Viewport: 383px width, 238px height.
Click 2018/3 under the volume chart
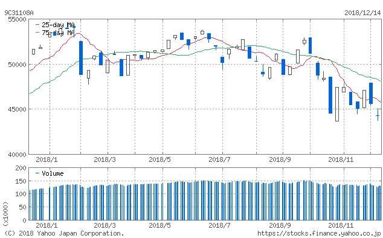coord(105,225)
